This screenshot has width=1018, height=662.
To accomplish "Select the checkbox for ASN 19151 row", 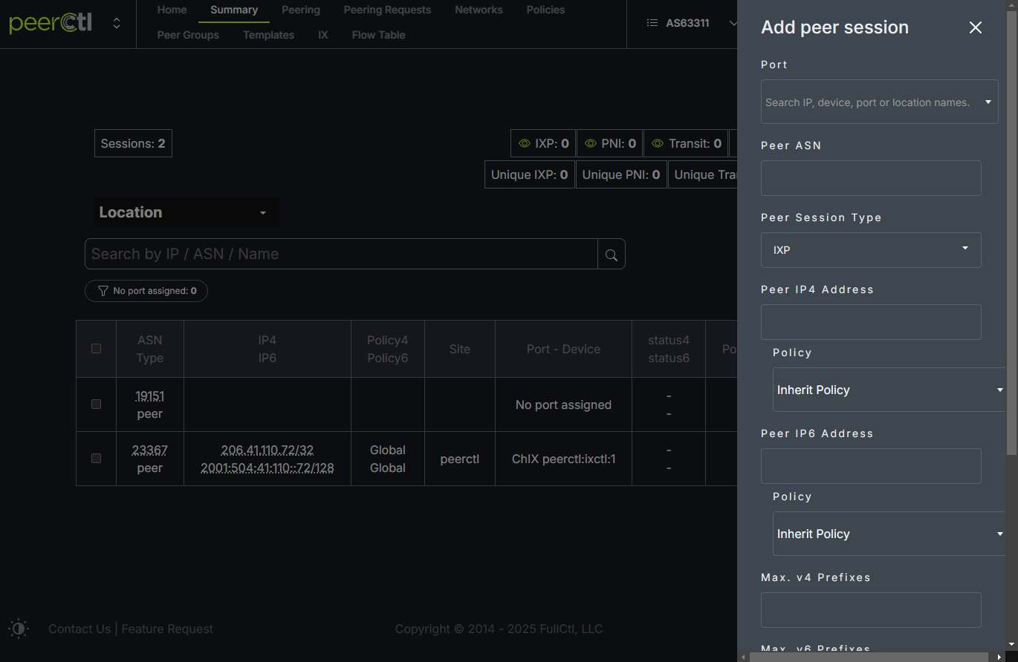I will (96, 404).
